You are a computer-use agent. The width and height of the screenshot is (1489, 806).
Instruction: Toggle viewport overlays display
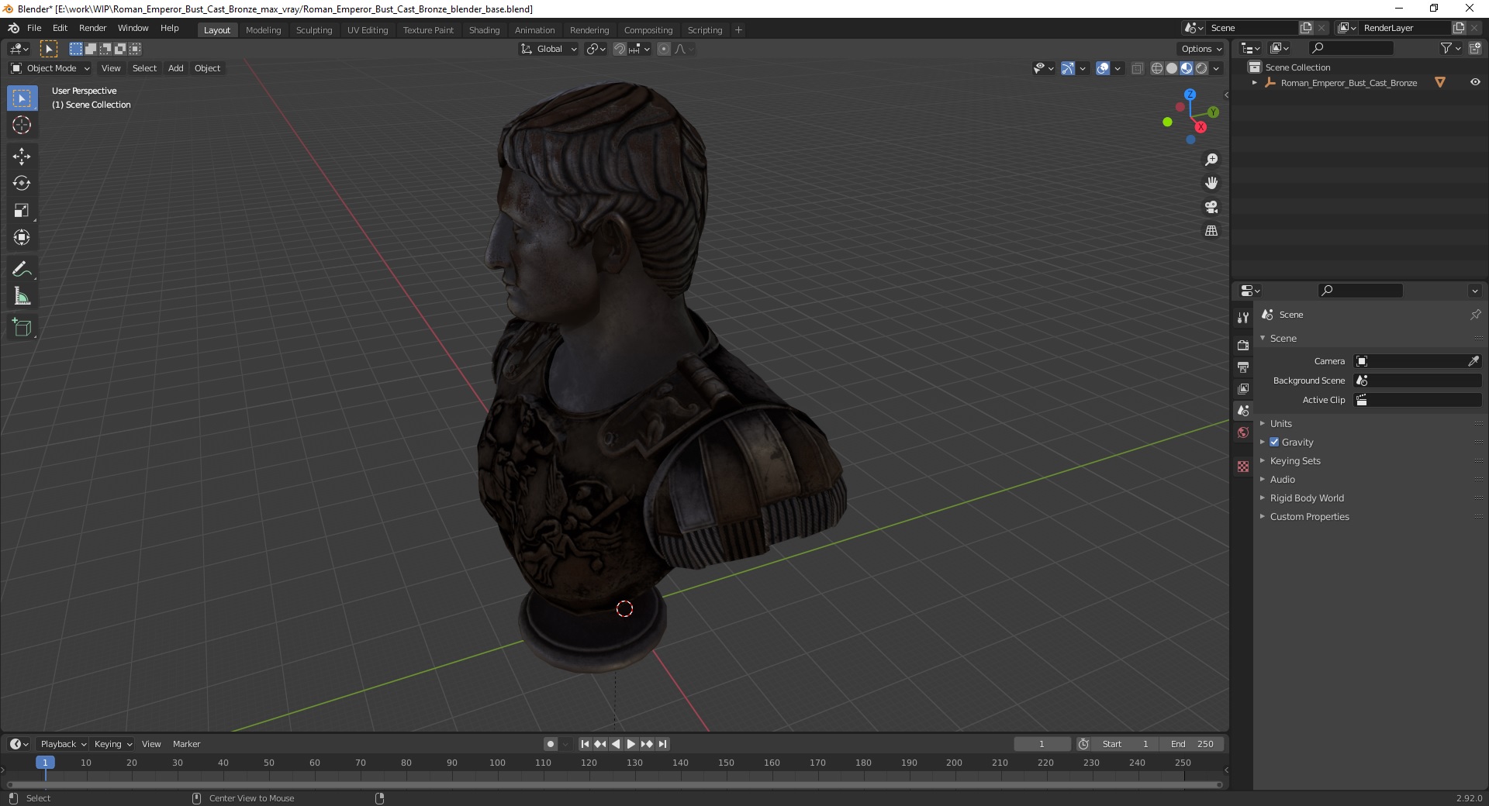click(x=1103, y=68)
